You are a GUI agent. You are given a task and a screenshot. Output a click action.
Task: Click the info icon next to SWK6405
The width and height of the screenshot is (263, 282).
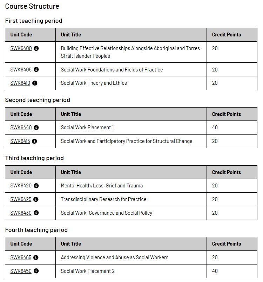36,70
